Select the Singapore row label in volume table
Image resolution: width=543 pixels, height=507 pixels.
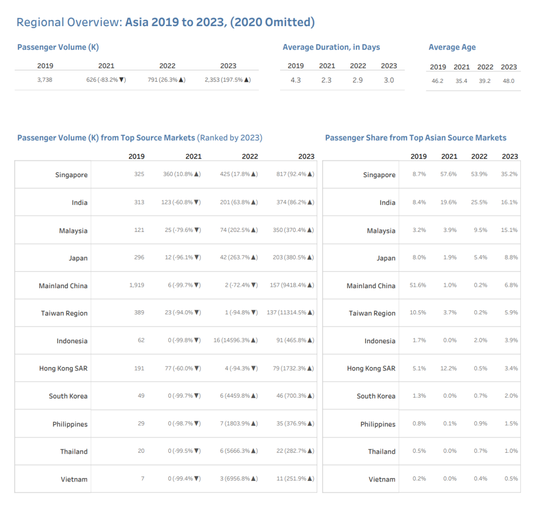[x=71, y=175]
